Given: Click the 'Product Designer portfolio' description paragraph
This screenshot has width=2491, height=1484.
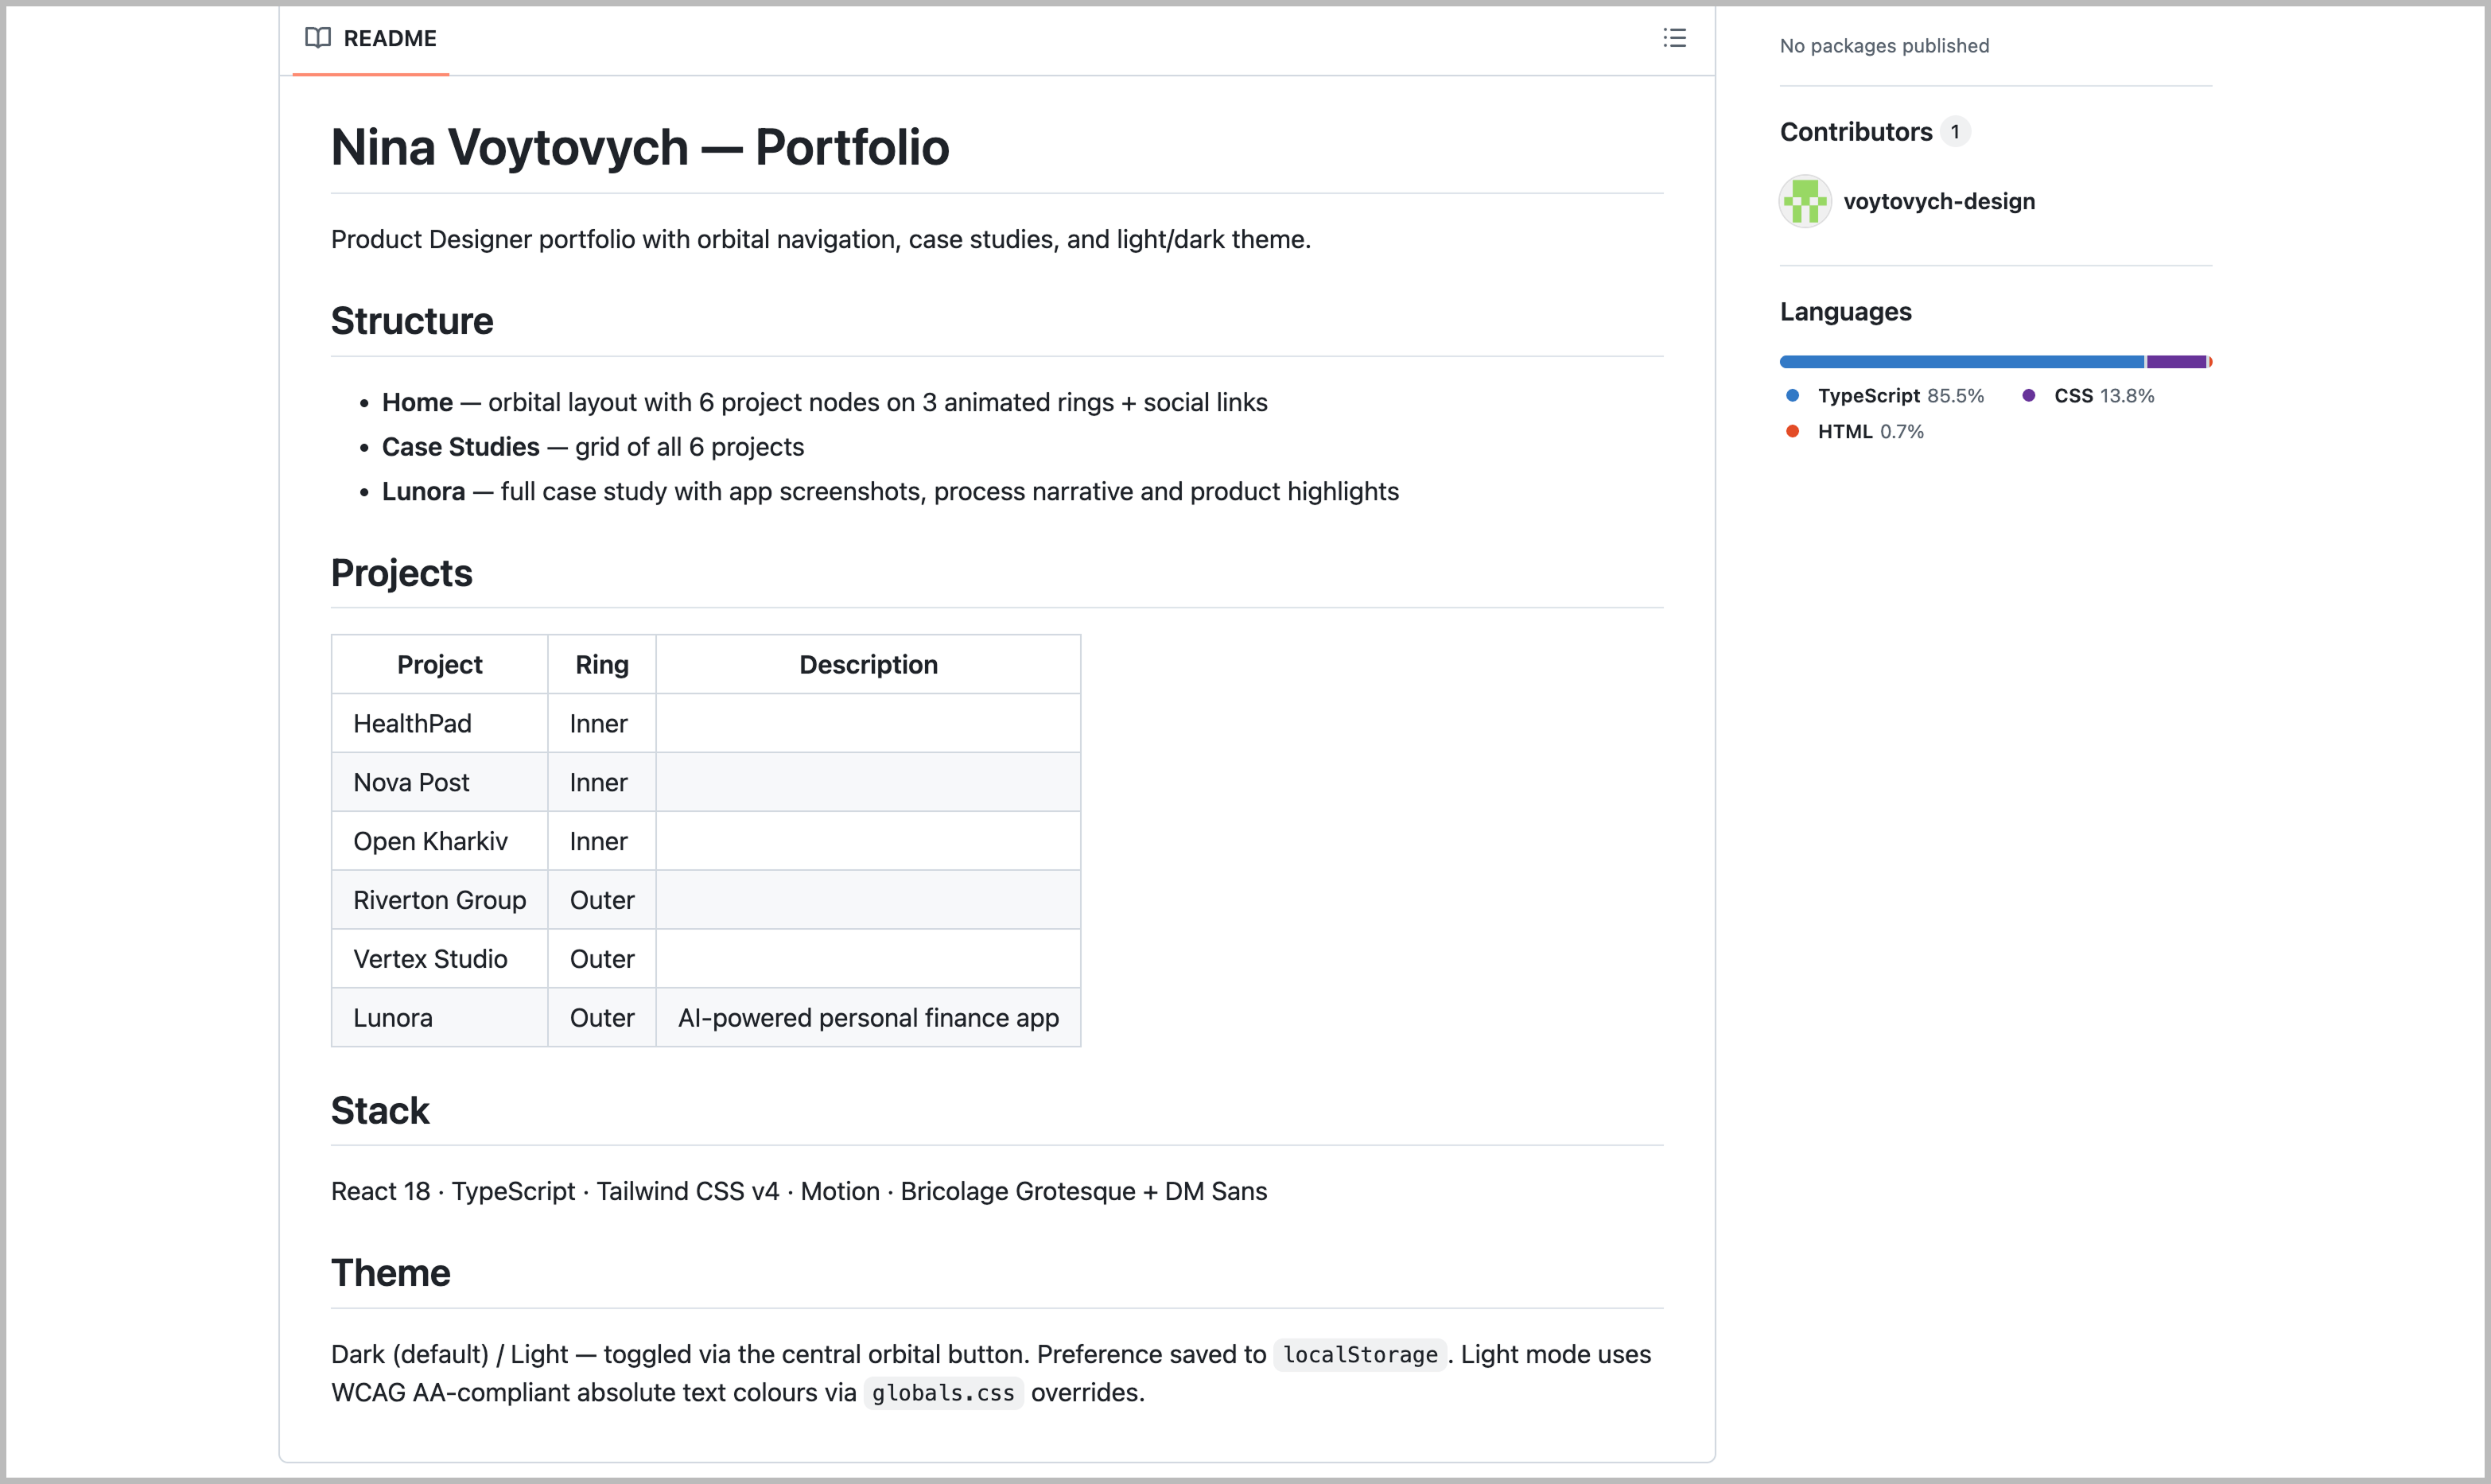Looking at the screenshot, I should (x=821, y=240).
